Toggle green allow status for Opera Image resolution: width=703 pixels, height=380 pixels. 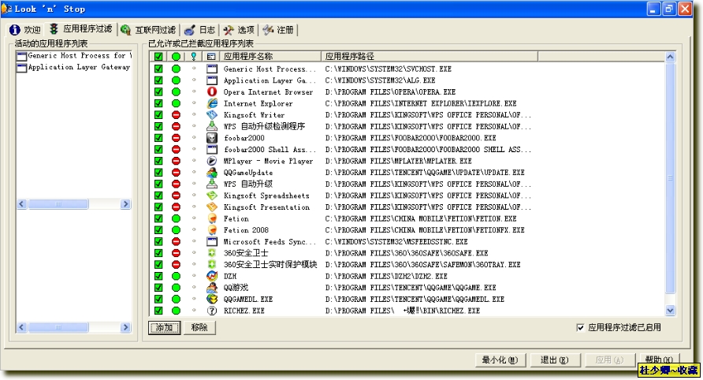point(177,92)
